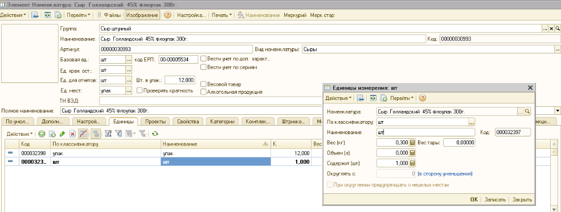The image size is (561, 212).
Task: Toggle Алкогольная продукция checkbox
Action: tap(203, 92)
